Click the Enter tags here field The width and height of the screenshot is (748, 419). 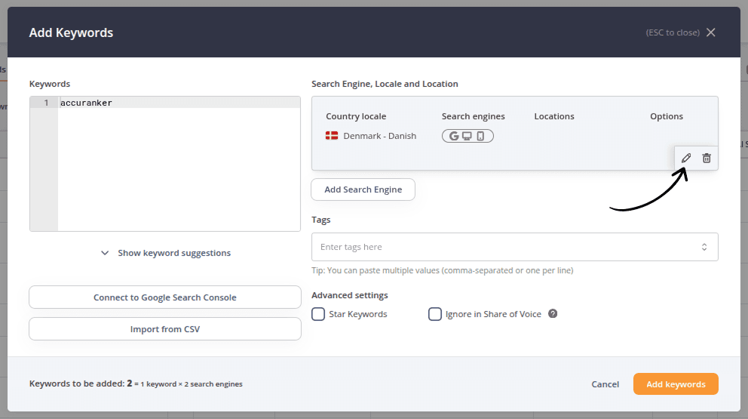(515, 247)
